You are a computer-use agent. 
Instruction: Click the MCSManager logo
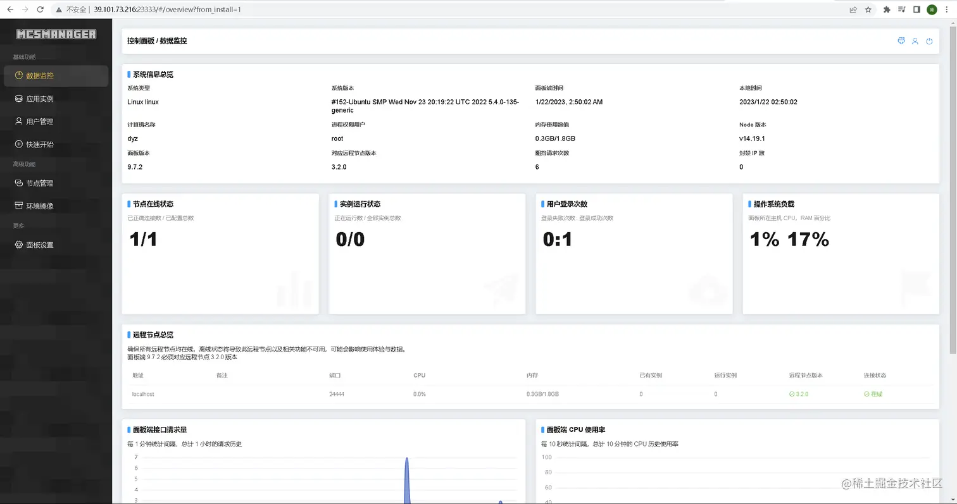pyautogui.click(x=56, y=34)
